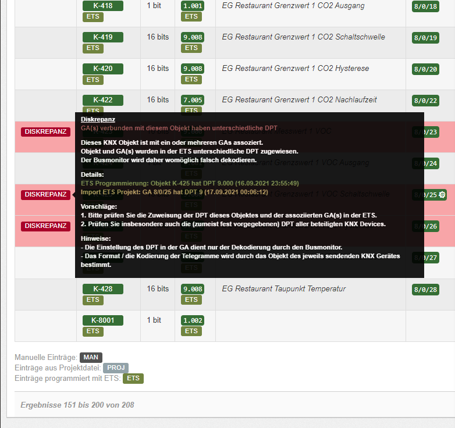Click 'Einträge aus Projektdatei:' legend label
Image resolution: width=455 pixels, height=428 pixels.
point(58,368)
